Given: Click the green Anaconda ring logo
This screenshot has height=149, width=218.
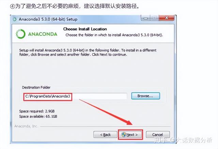Looking at the screenshot, I should (x=20, y=34).
